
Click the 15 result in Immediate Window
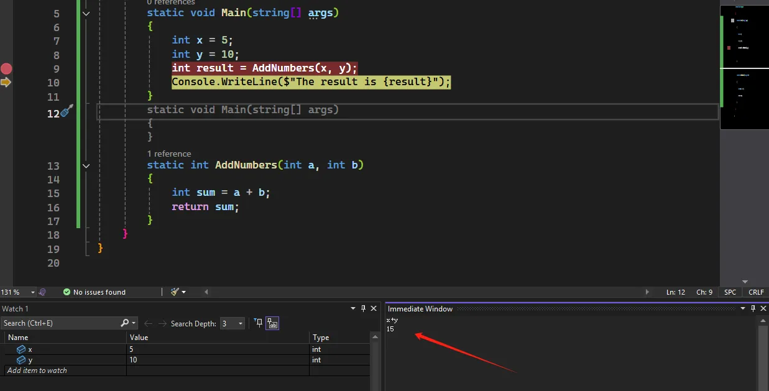[390, 329]
